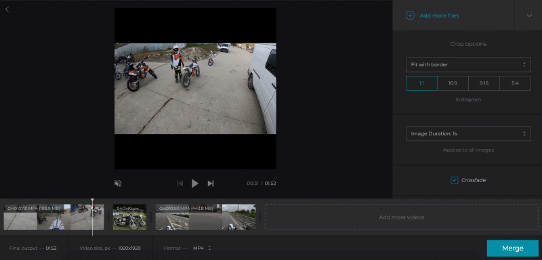Select the GH010381.MP4 clip in timeline
This screenshot has width=542, height=260.
[205, 217]
